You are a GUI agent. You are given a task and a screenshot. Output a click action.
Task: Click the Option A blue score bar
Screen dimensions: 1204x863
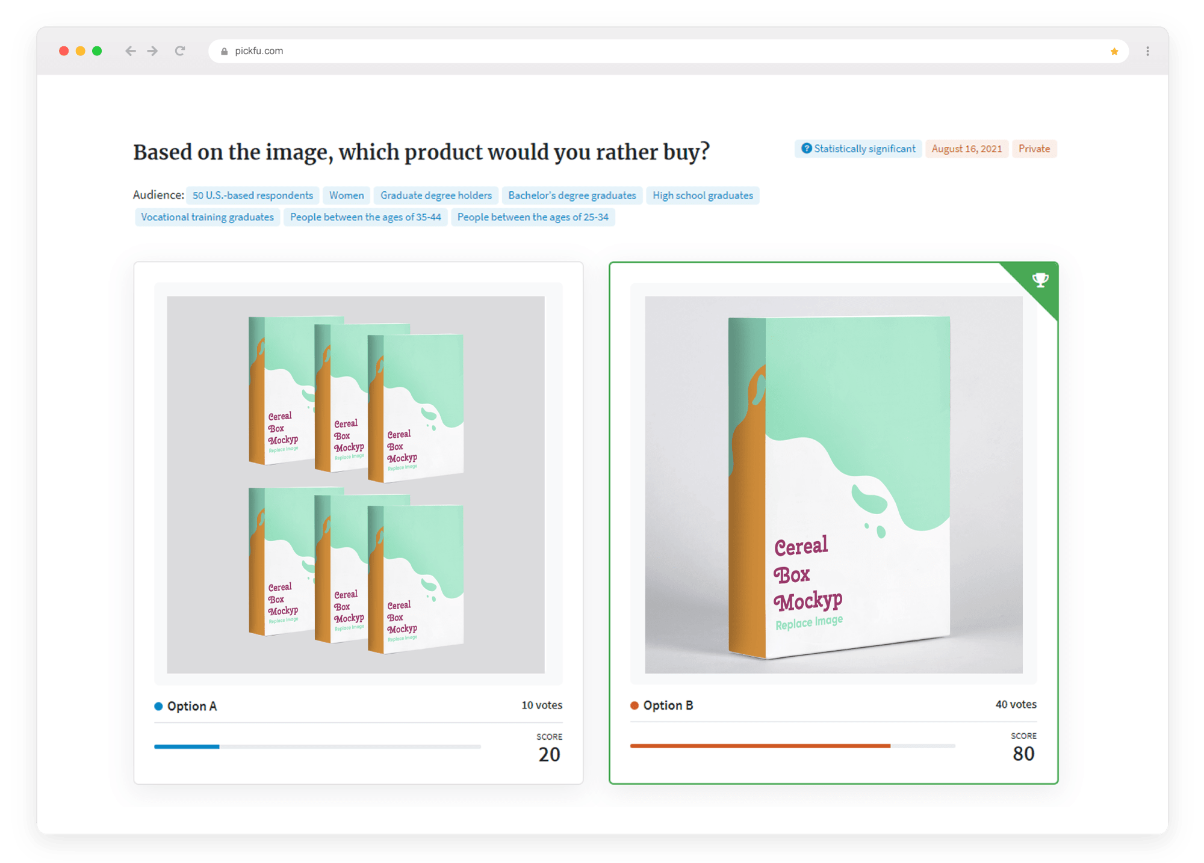(x=187, y=746)
